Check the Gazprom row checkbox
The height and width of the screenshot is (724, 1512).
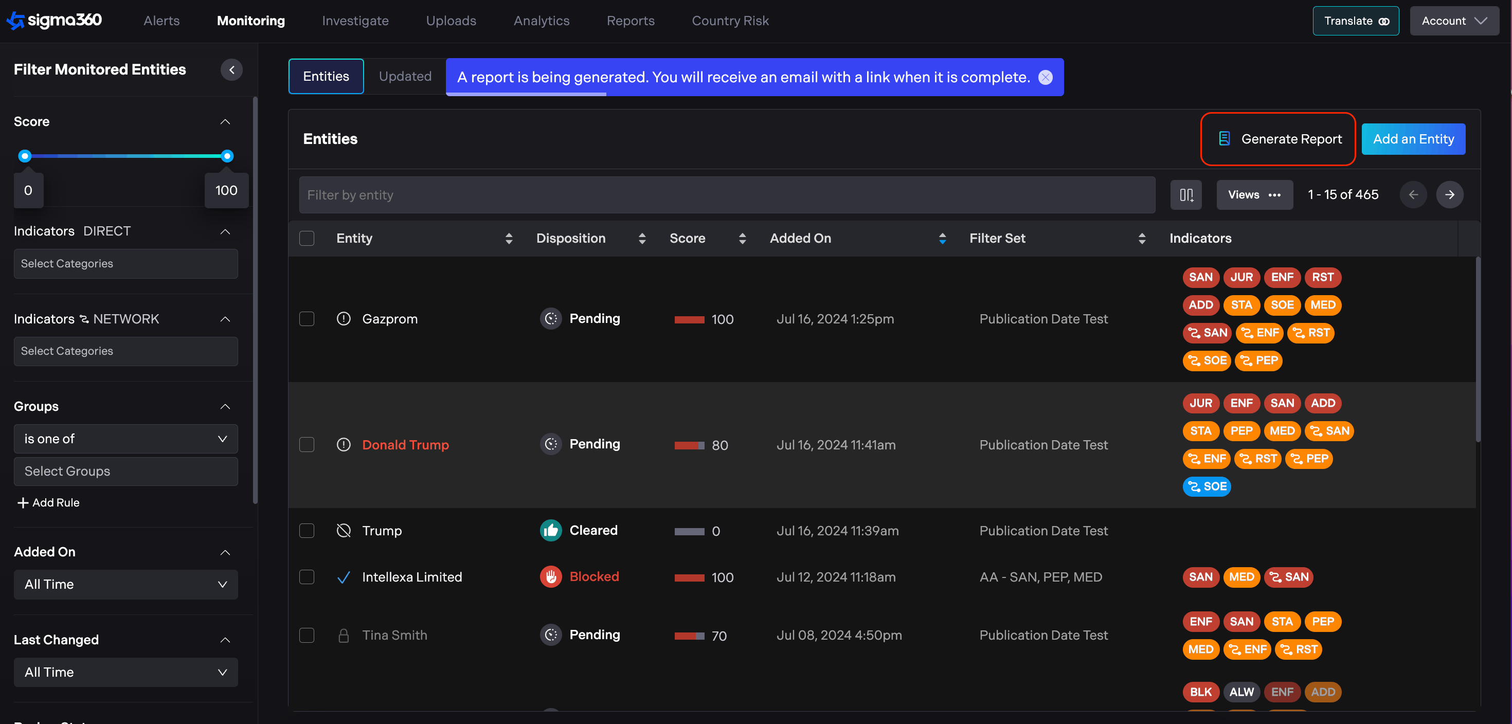click(x=307, y=319)
